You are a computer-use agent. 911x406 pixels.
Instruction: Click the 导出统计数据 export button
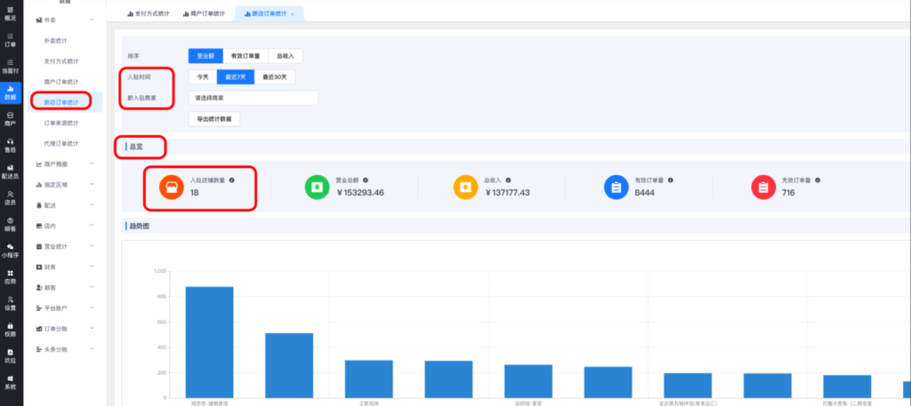pos(214,119)
